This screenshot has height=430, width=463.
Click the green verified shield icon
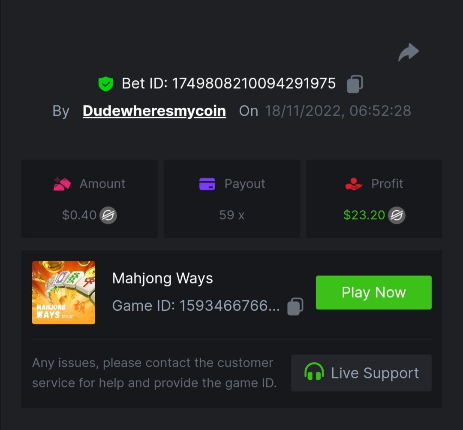point(105,84)
